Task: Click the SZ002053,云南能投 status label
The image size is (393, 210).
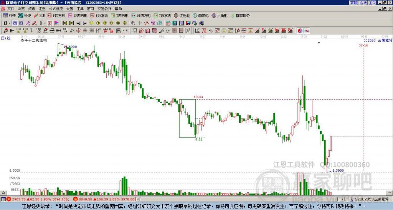Action: tap(372, 200)
